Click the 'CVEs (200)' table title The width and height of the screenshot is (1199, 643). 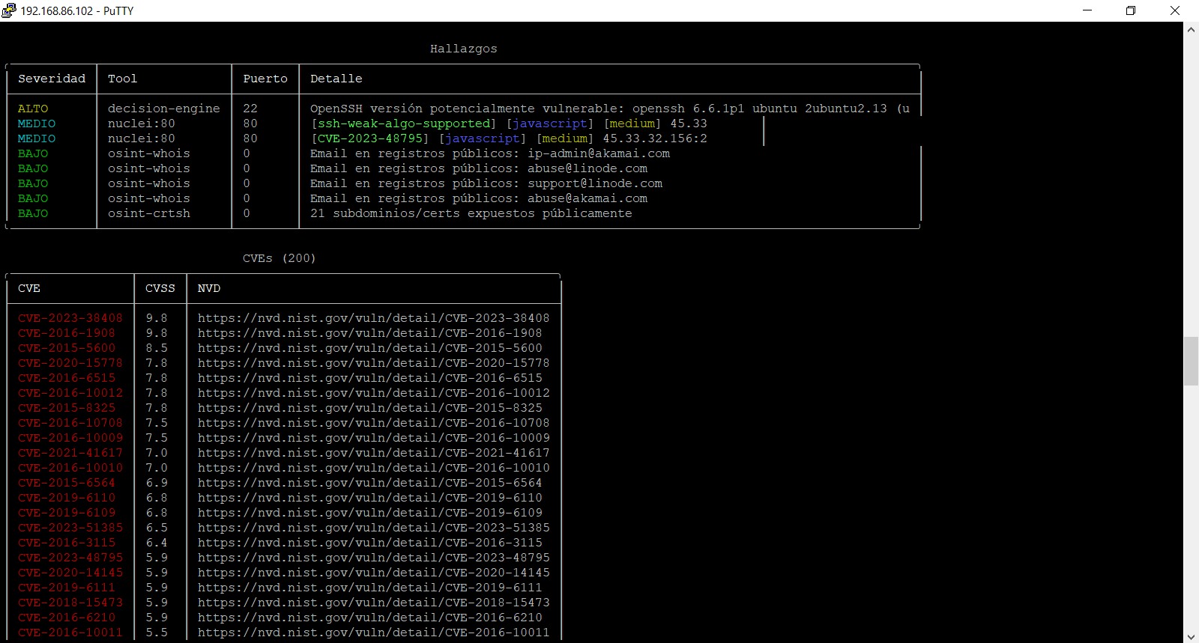[280, 258]
